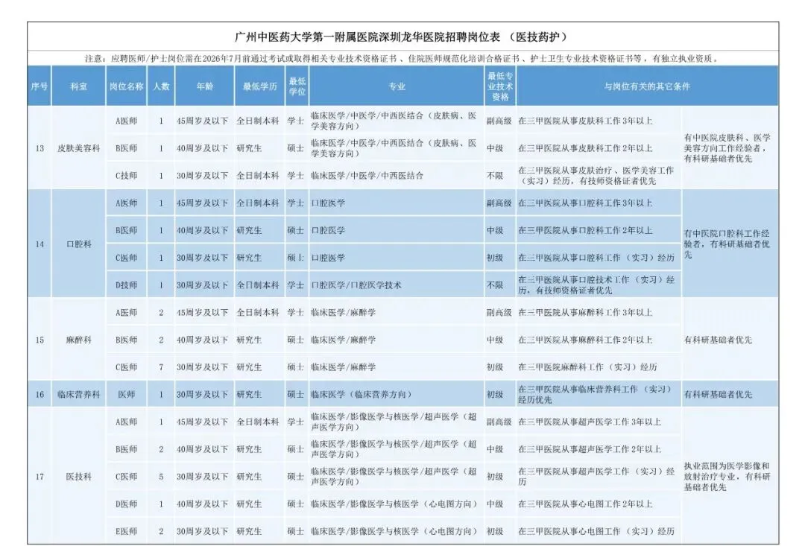
Task: Click headcount 5 in 医技科 C医师 row
Action: [x=161, y=477]
